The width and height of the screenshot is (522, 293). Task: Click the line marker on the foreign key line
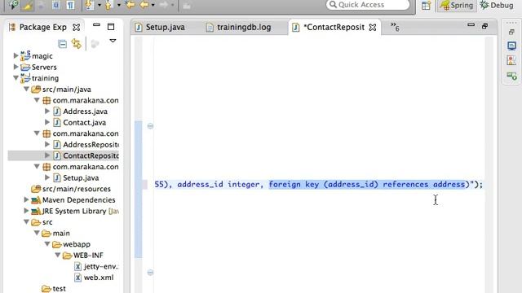145,185
